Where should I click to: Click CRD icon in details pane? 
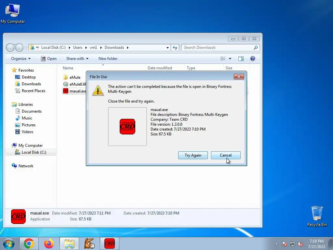tap(18, 216)
